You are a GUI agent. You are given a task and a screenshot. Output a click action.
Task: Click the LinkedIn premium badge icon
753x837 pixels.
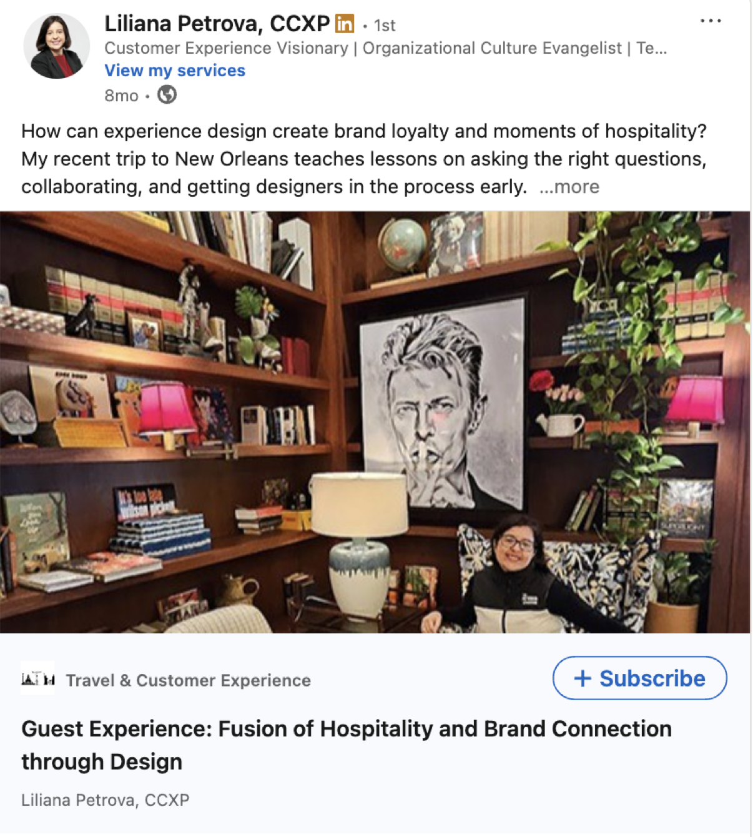click(x=345, y=24)
